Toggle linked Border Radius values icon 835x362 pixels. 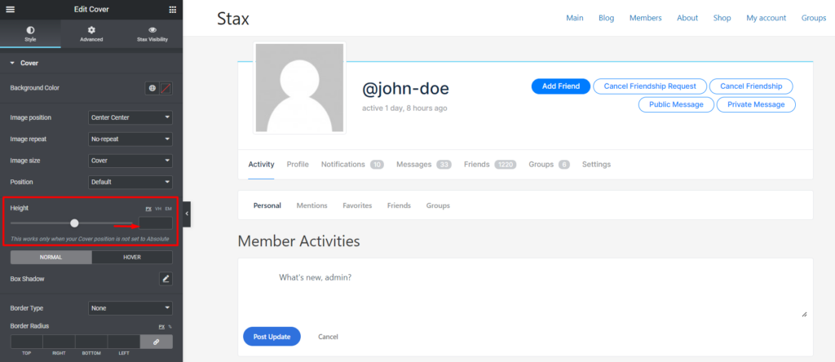[157, 342]
